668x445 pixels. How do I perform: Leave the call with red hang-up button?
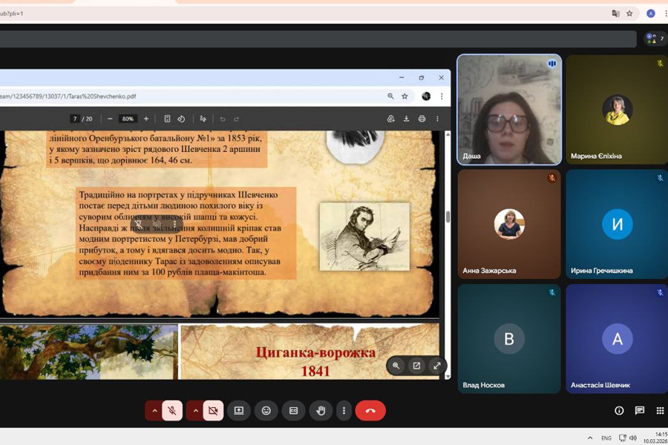coord(370,410)
